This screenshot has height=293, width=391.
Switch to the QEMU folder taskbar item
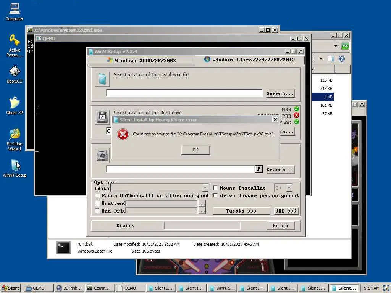point(39,288)
